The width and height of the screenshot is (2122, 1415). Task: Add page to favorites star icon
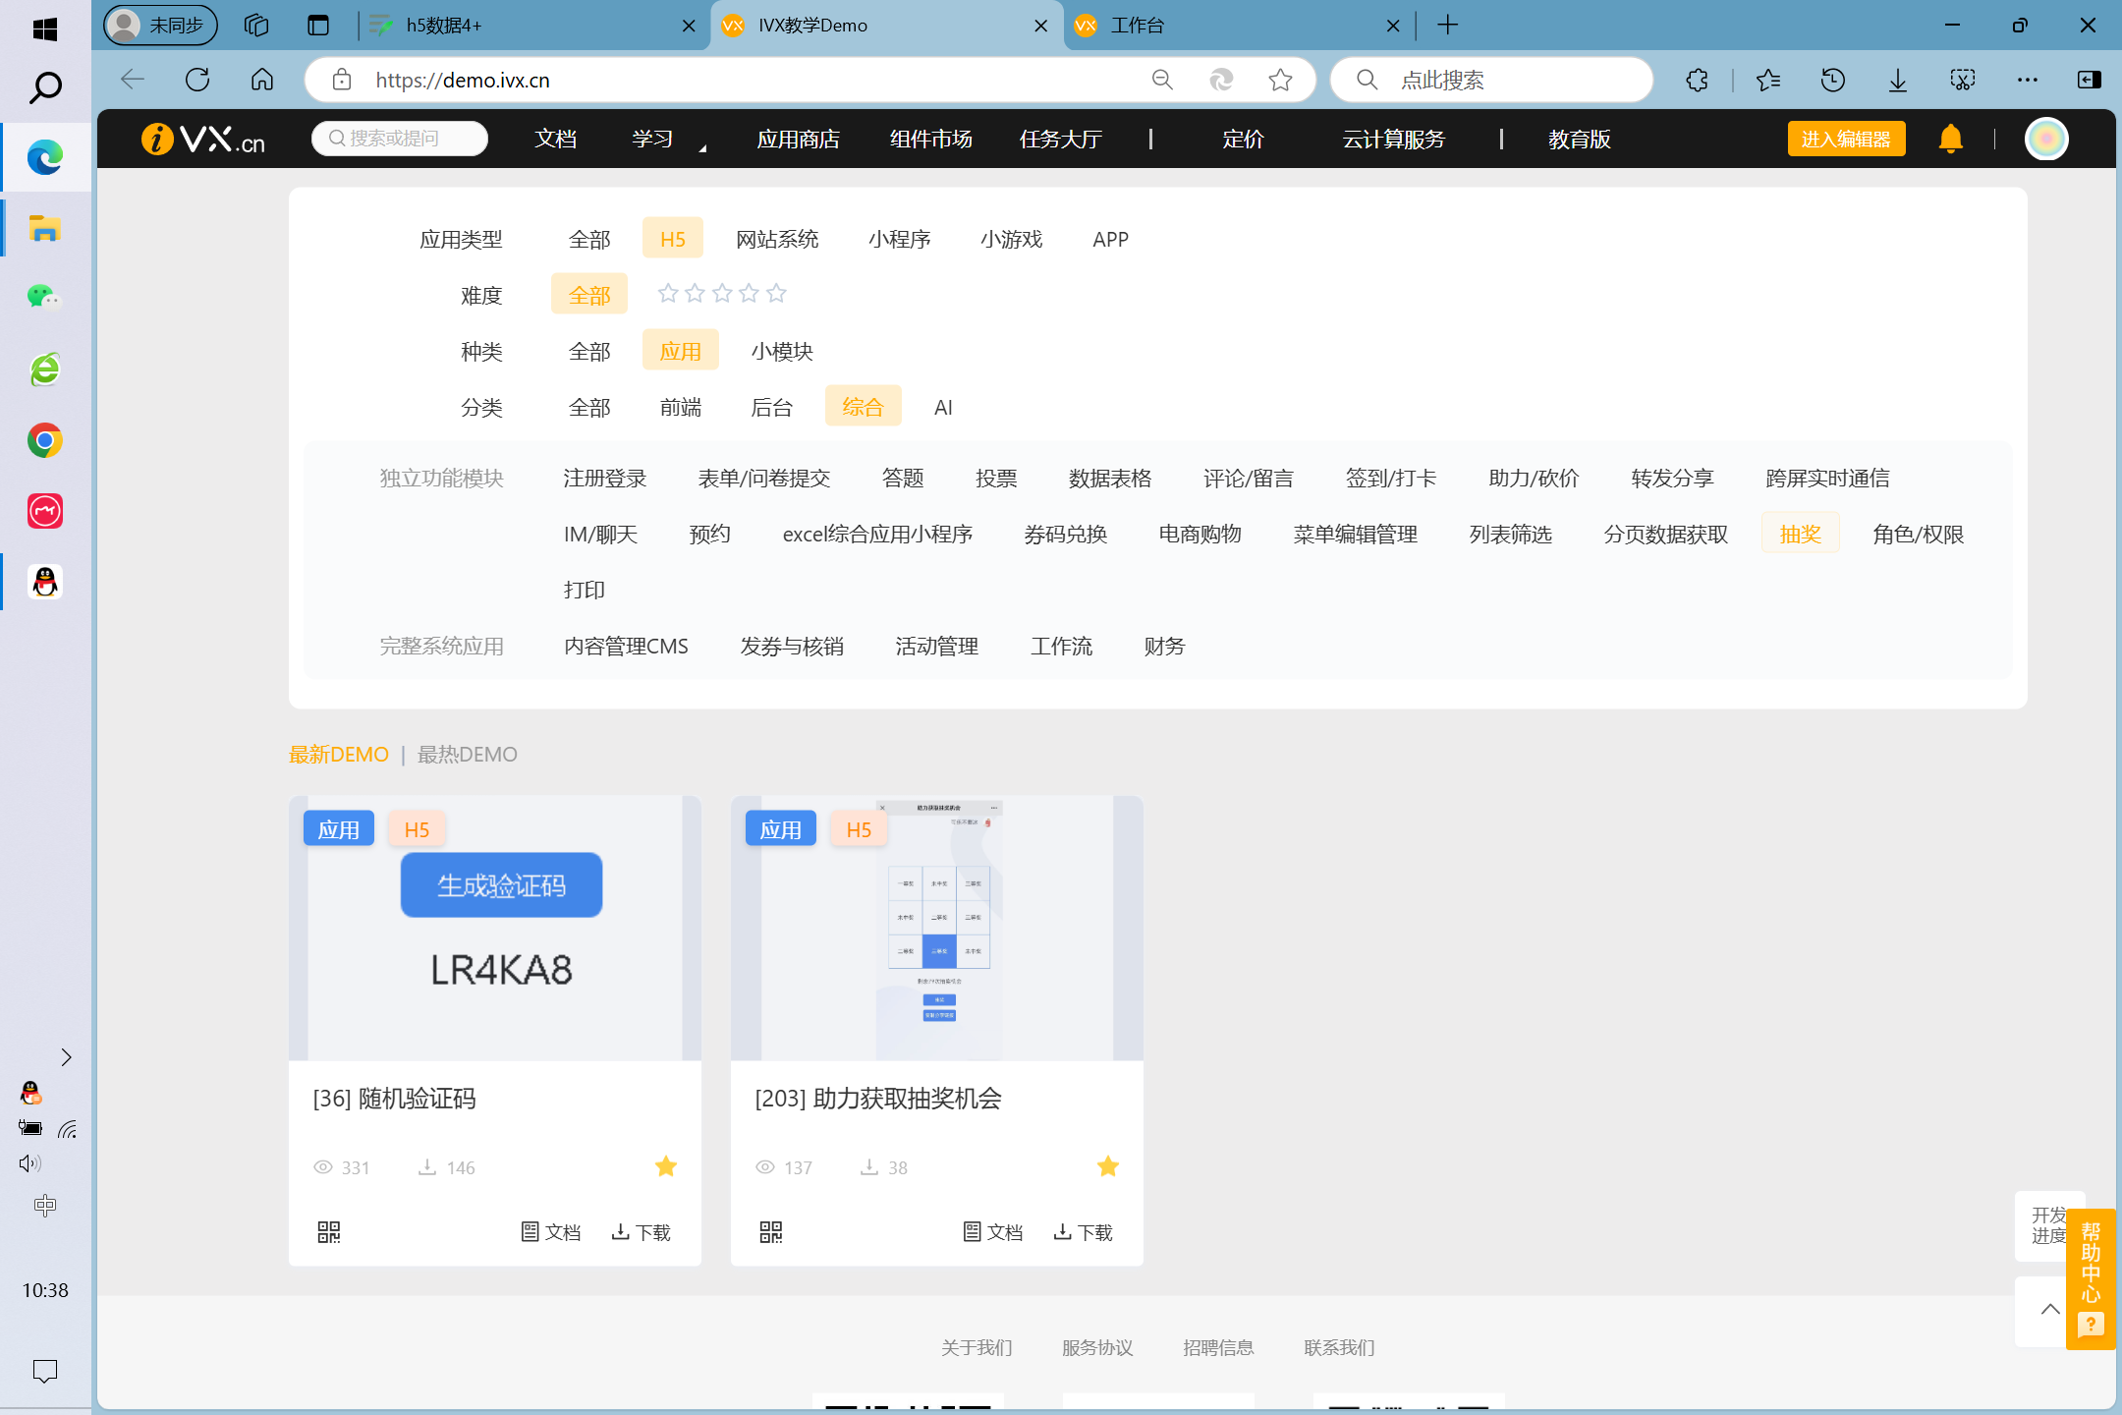(1280, 80)
